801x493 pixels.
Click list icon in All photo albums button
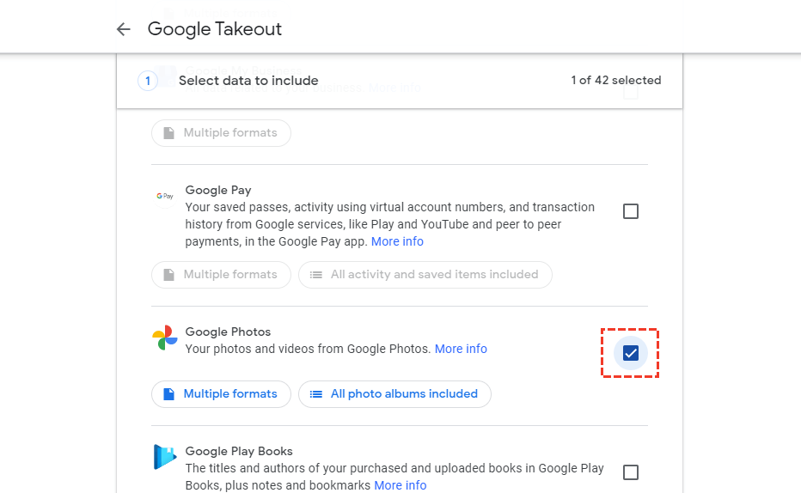click(x=315, y=394)
